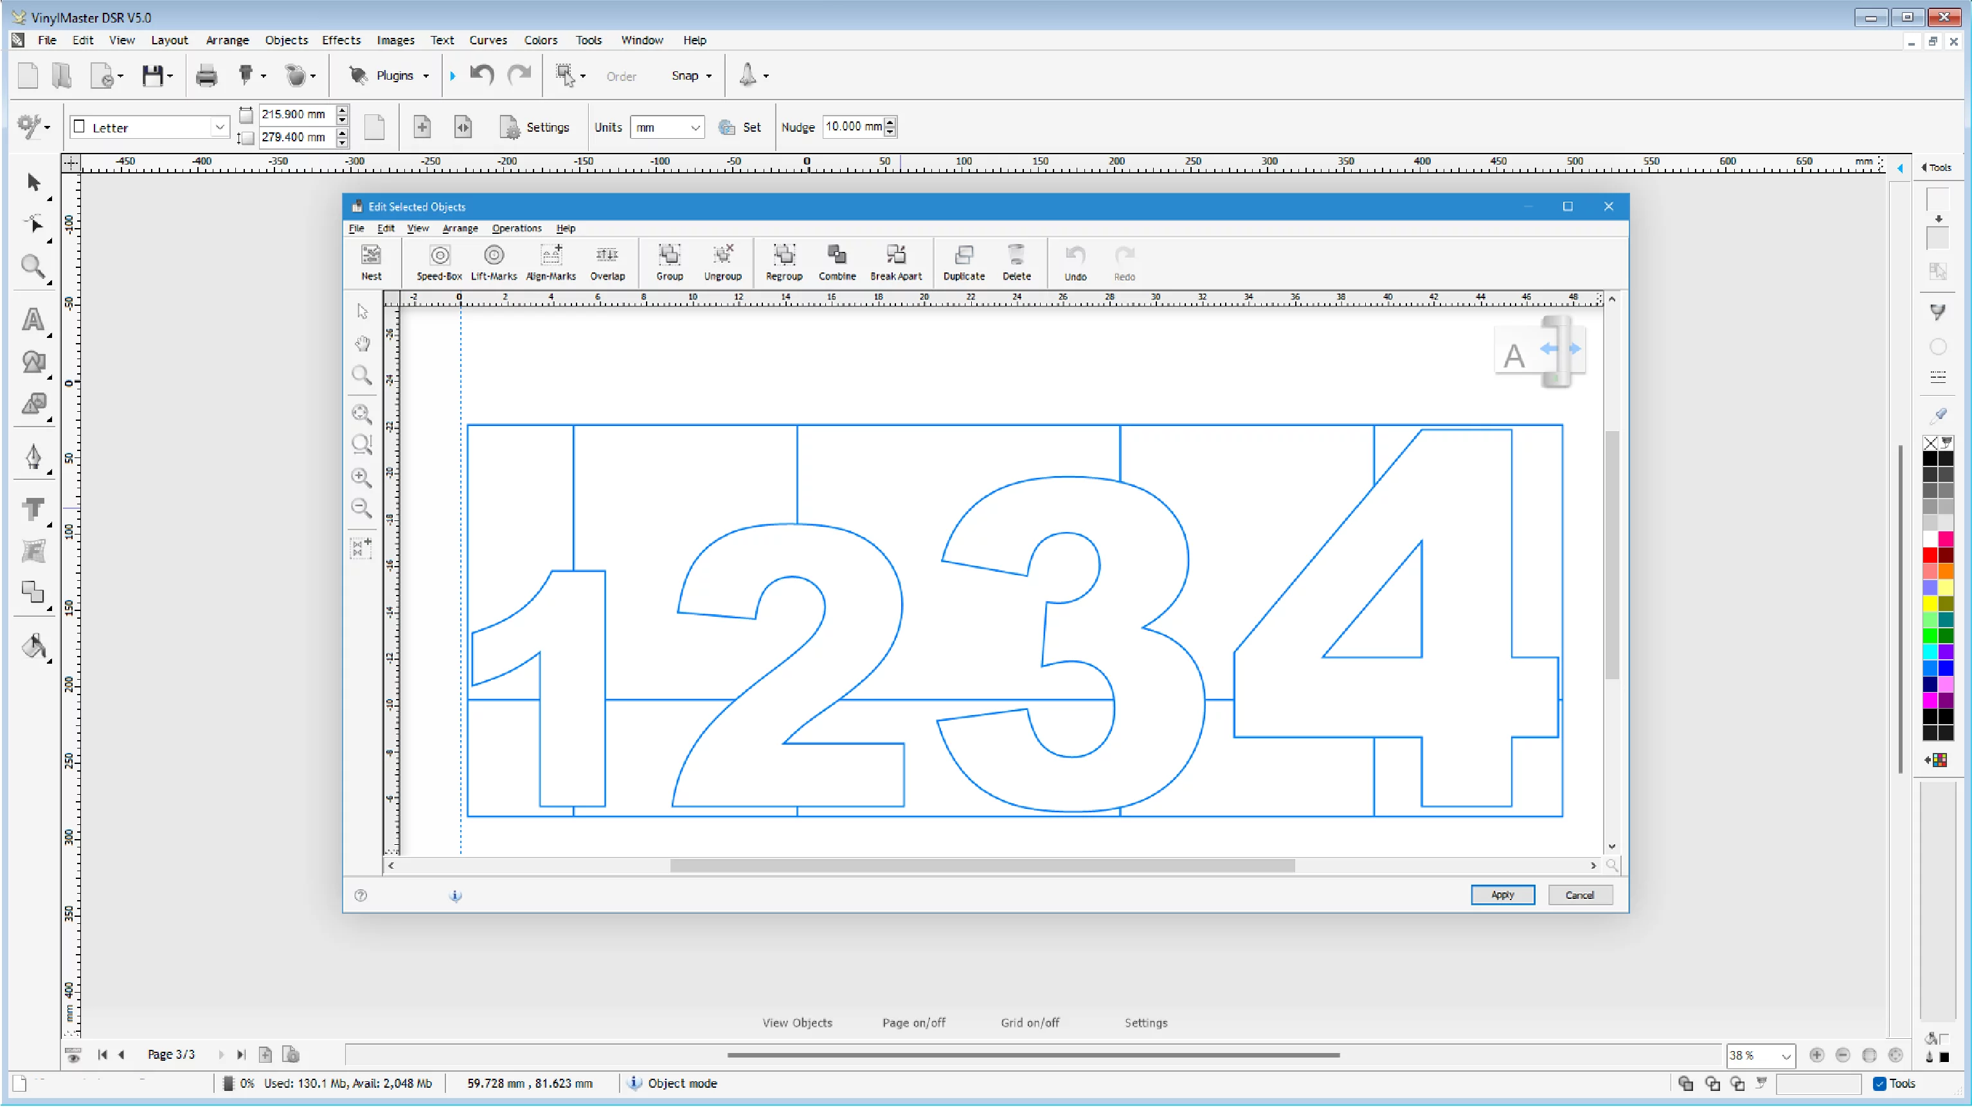Click the Nudge distance input field
Screen dimensions: 1972x1107
point(853,126)
